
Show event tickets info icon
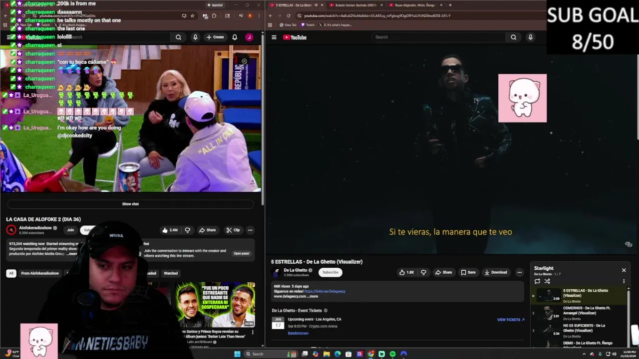(x=325, y=311)
